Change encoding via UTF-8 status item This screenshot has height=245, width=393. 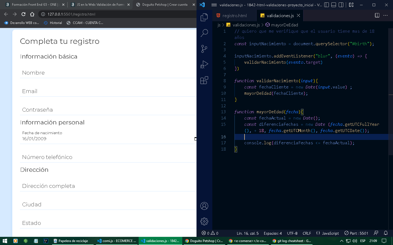(292, 233)
